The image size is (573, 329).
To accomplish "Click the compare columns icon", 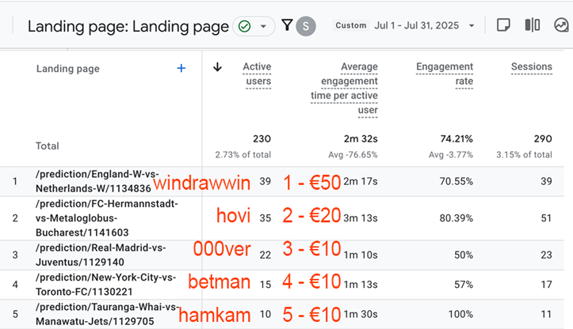I will pyautogui.click(x=533, y=25).
